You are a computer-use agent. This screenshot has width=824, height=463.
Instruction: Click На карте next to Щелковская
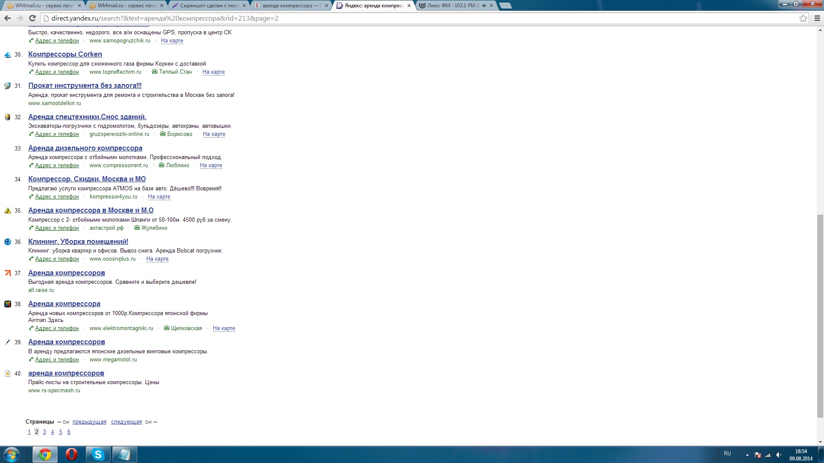[224, 328]
